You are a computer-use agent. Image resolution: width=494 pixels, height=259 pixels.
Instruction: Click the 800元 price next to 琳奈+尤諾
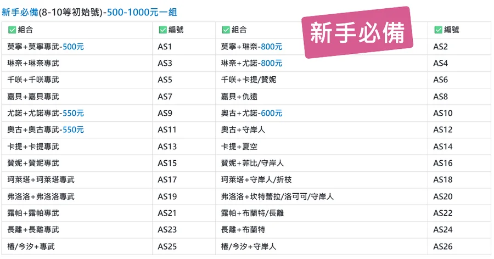point(272,63)
